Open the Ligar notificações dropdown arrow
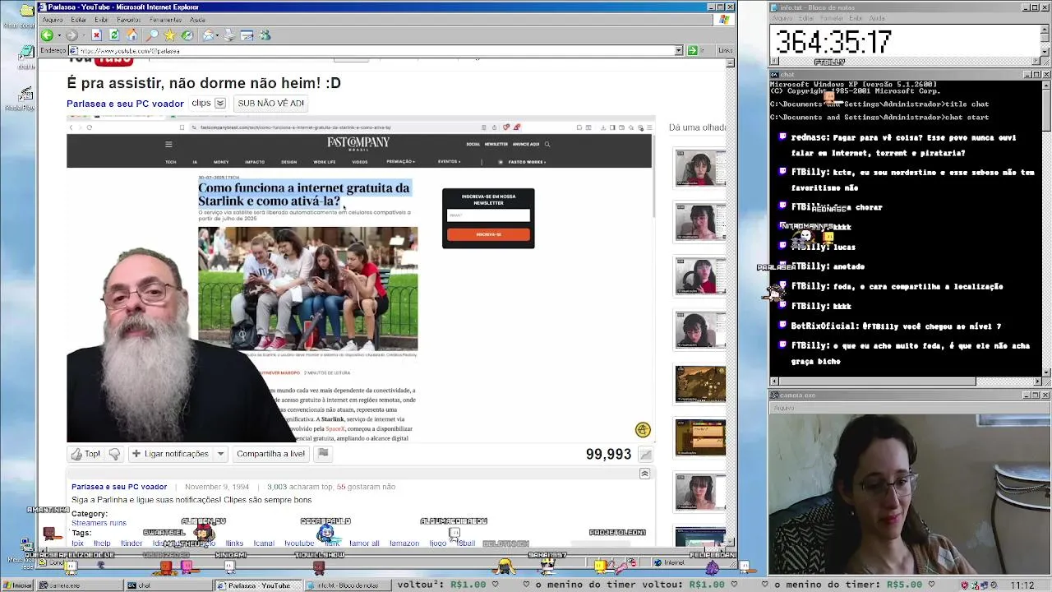 click(220, 454)
